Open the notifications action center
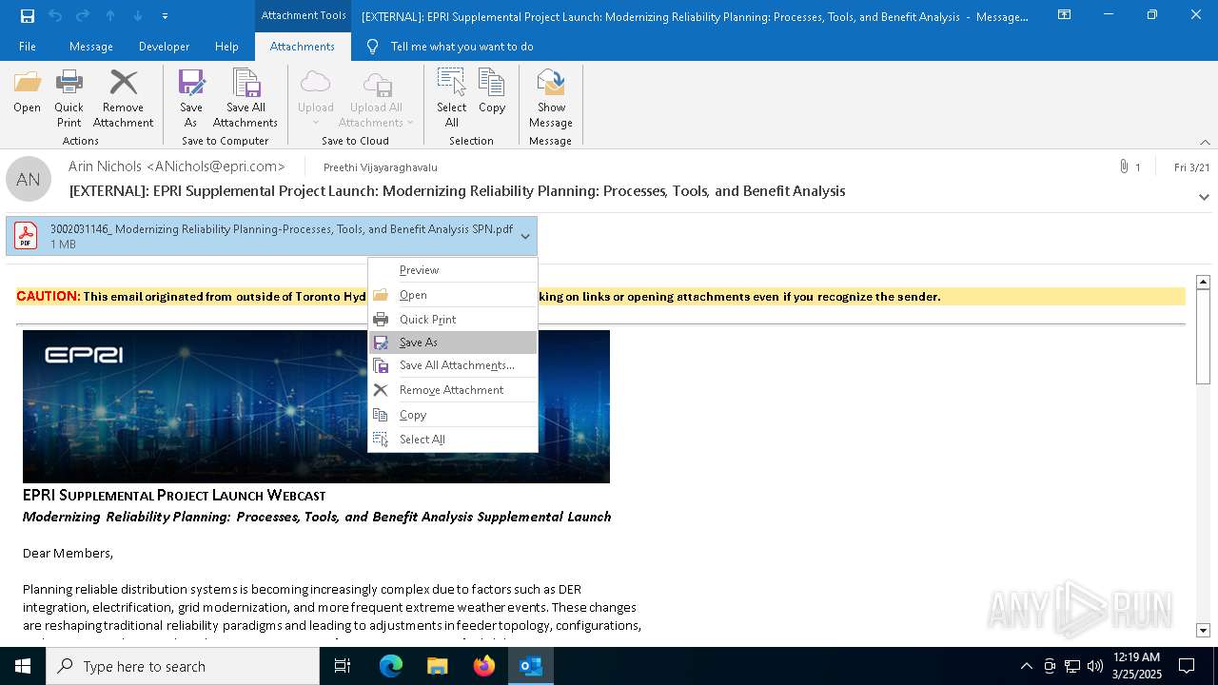This screenshot has width=1218, height=685. pyautogui.click(x=1187, y=666)
